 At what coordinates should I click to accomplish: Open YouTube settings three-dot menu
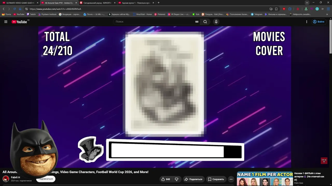coord(307,22)
